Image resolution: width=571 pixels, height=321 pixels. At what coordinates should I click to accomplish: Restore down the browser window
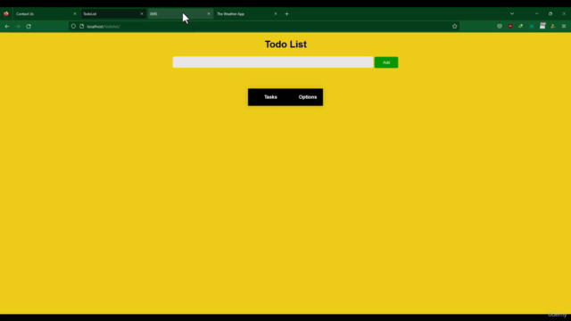tap(550, 14)
